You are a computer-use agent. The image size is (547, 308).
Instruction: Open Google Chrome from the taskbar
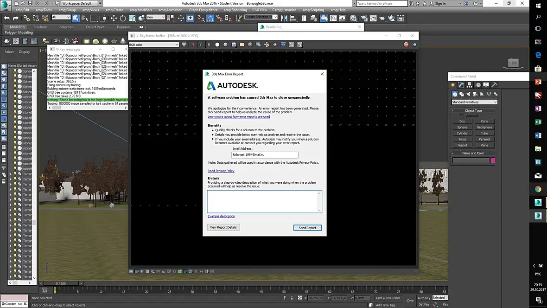[x=538, y=189]
